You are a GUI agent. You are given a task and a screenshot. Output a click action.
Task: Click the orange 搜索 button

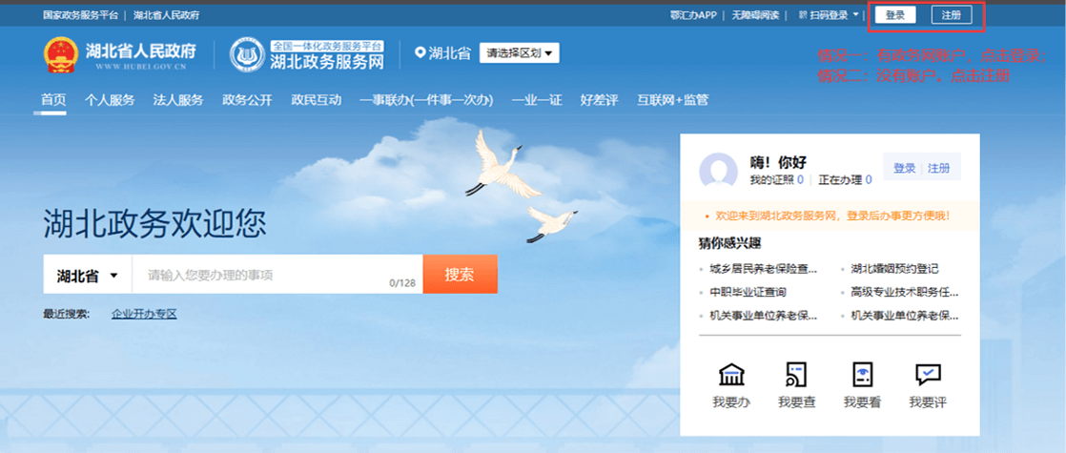(461, 275)
